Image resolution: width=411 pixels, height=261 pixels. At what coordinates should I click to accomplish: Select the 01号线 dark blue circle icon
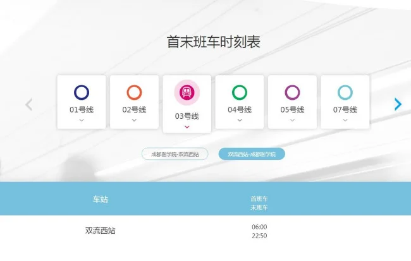point(82,92)
